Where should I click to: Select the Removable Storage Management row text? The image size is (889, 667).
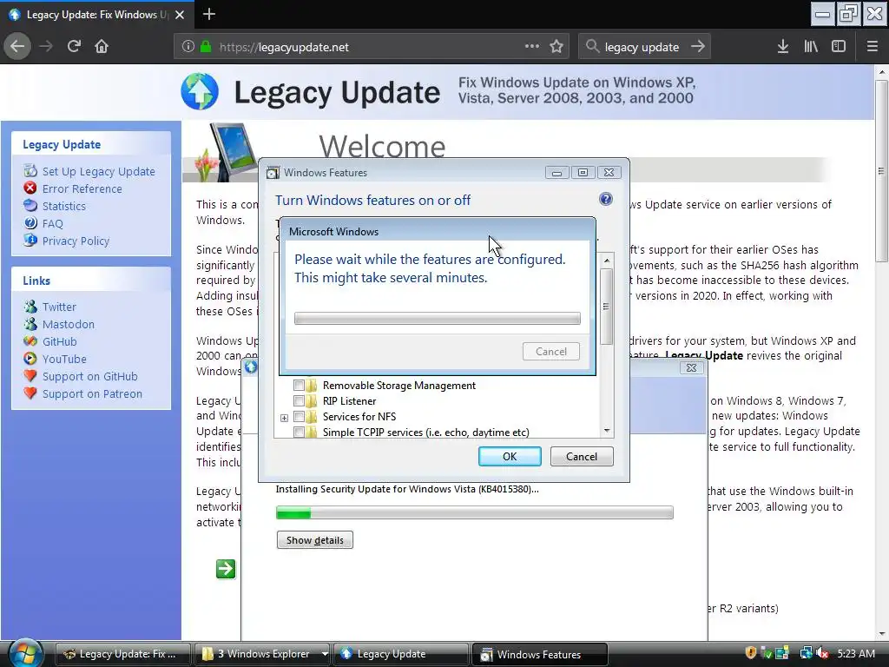coord(399,386)
